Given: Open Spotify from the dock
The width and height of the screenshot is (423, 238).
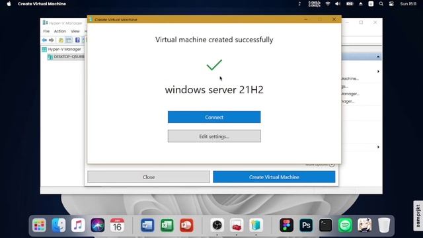Looking at the screenshot, I should point(345,225).
